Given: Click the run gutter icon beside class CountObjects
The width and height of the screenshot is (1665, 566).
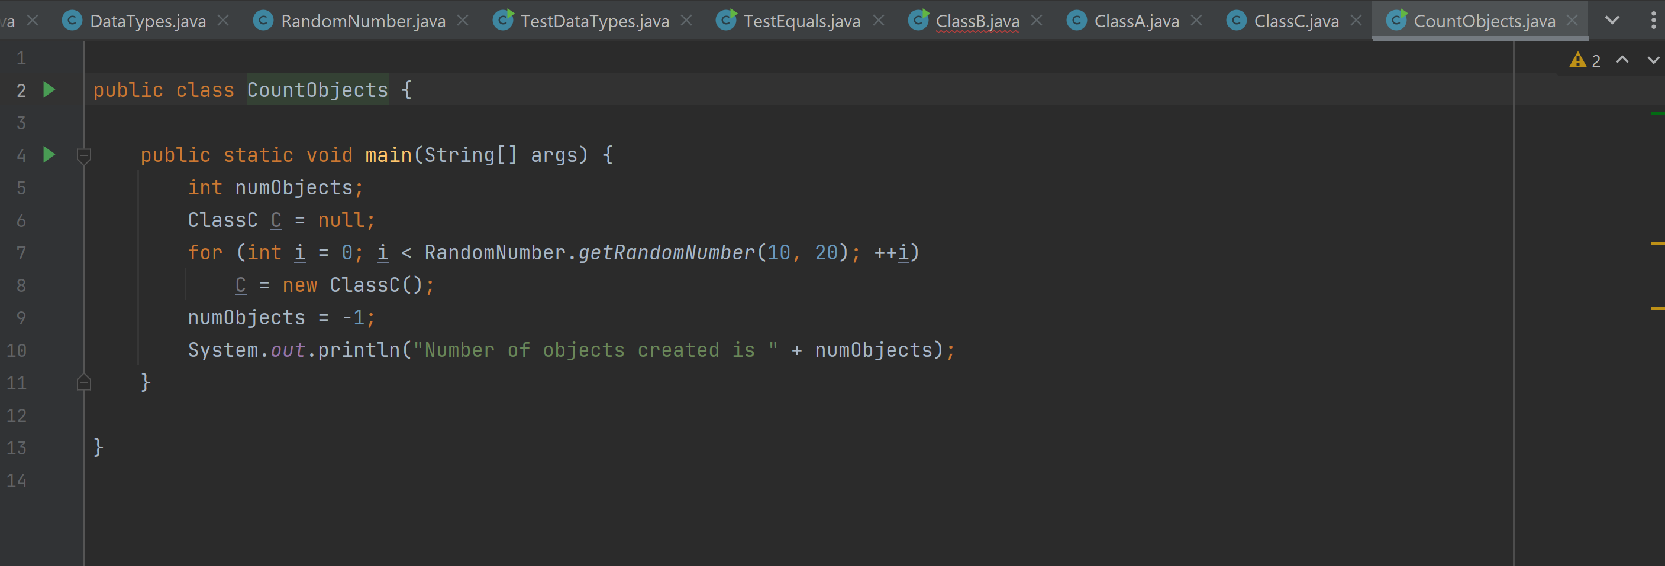Looking at the screenshot, I should coord(49,90).
